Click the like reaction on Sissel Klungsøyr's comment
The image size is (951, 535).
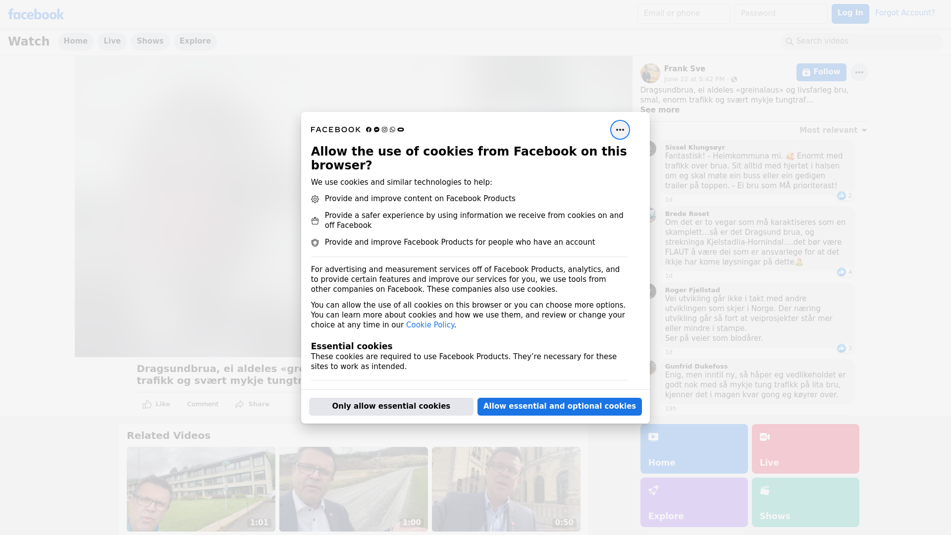click(x=841, y=196)
